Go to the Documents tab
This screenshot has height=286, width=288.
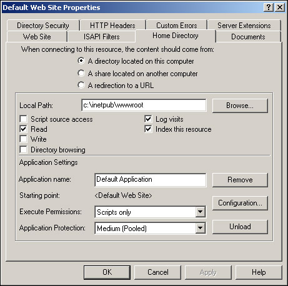(248, 37)
